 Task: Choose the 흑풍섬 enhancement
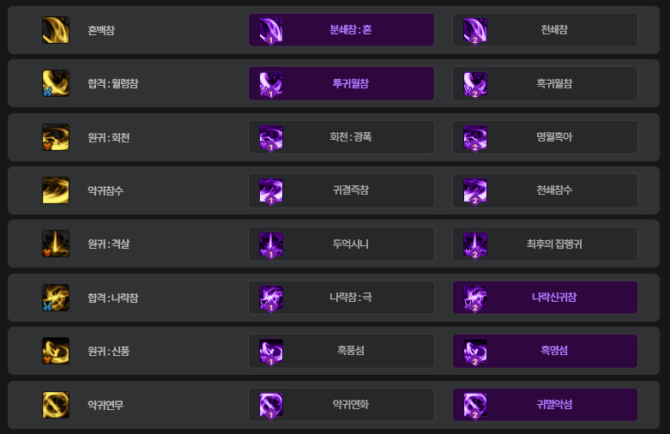pos(341,351)
